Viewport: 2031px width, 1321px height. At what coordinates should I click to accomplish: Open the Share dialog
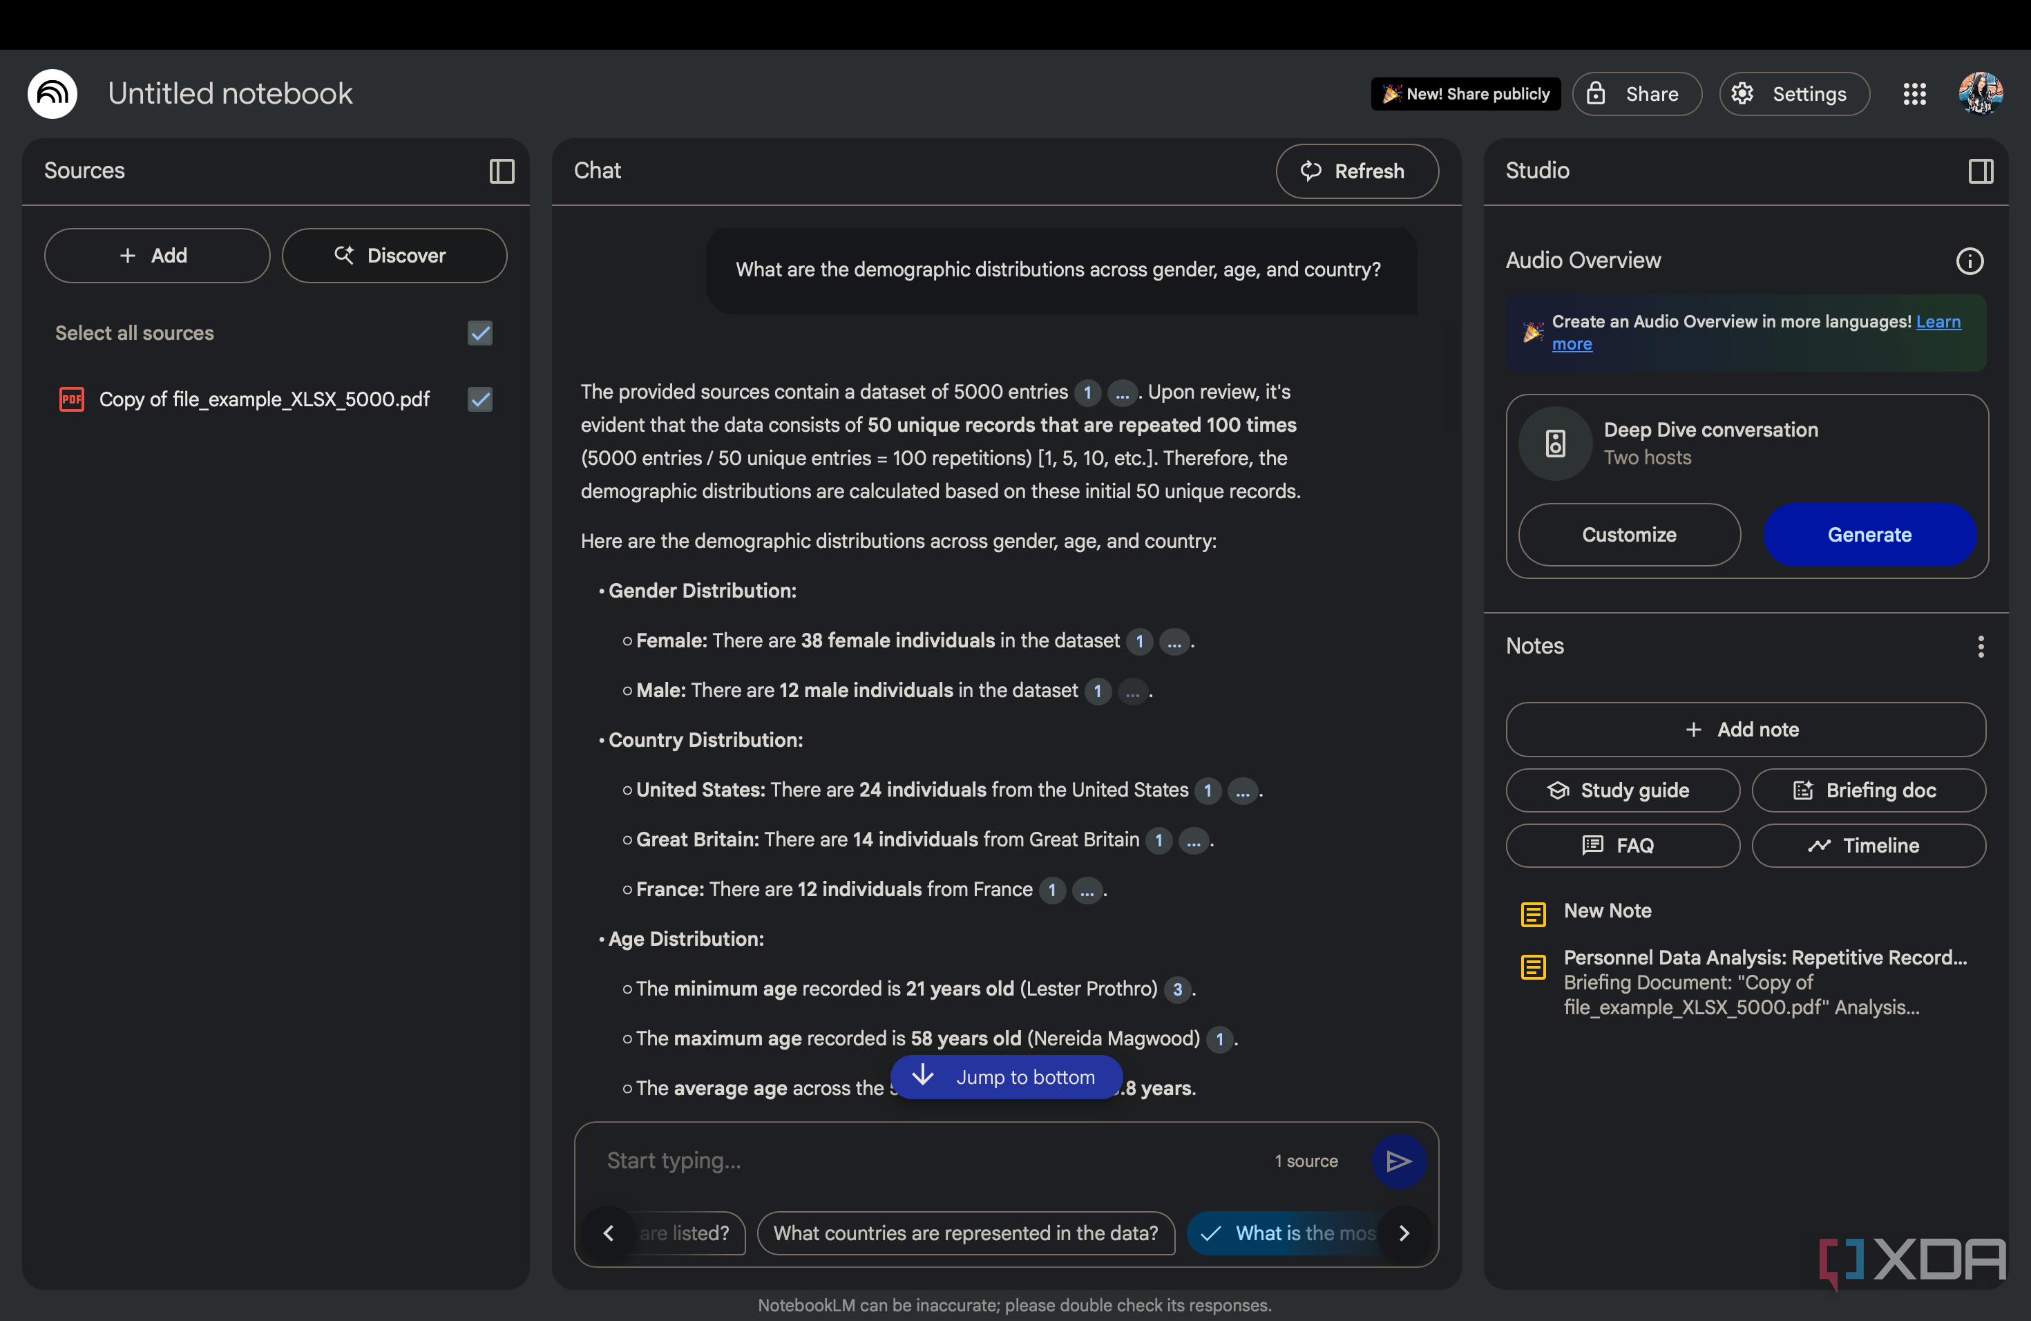1637,94
